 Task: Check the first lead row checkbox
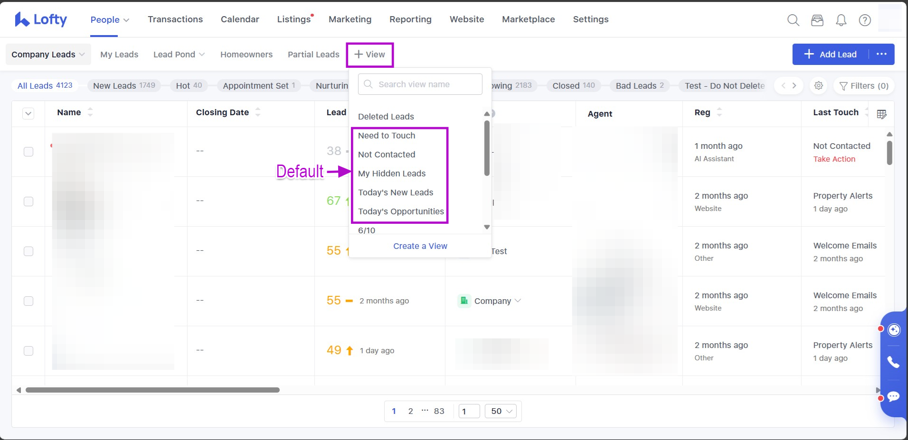coord(28,152)
